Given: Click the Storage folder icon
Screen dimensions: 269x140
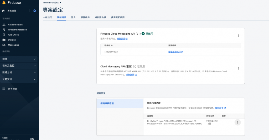Looking at the screenshot, I should 4,40.
